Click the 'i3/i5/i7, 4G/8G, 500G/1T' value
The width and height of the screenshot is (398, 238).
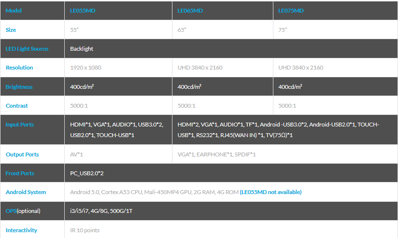pos(101,211)
